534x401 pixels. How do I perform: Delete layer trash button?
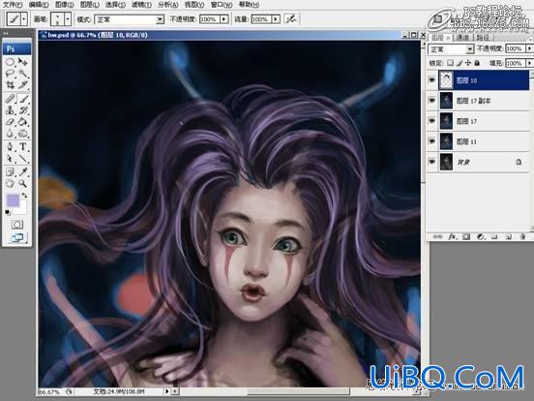522,236
